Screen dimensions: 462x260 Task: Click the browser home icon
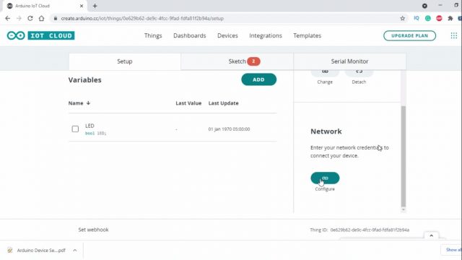pos(42,18)
